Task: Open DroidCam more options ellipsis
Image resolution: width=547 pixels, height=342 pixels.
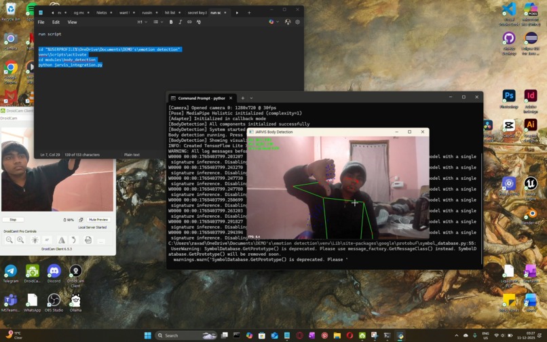Action: click(100, 241)
